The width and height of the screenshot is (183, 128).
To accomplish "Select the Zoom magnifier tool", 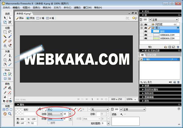I will click(x=10, y=114).
